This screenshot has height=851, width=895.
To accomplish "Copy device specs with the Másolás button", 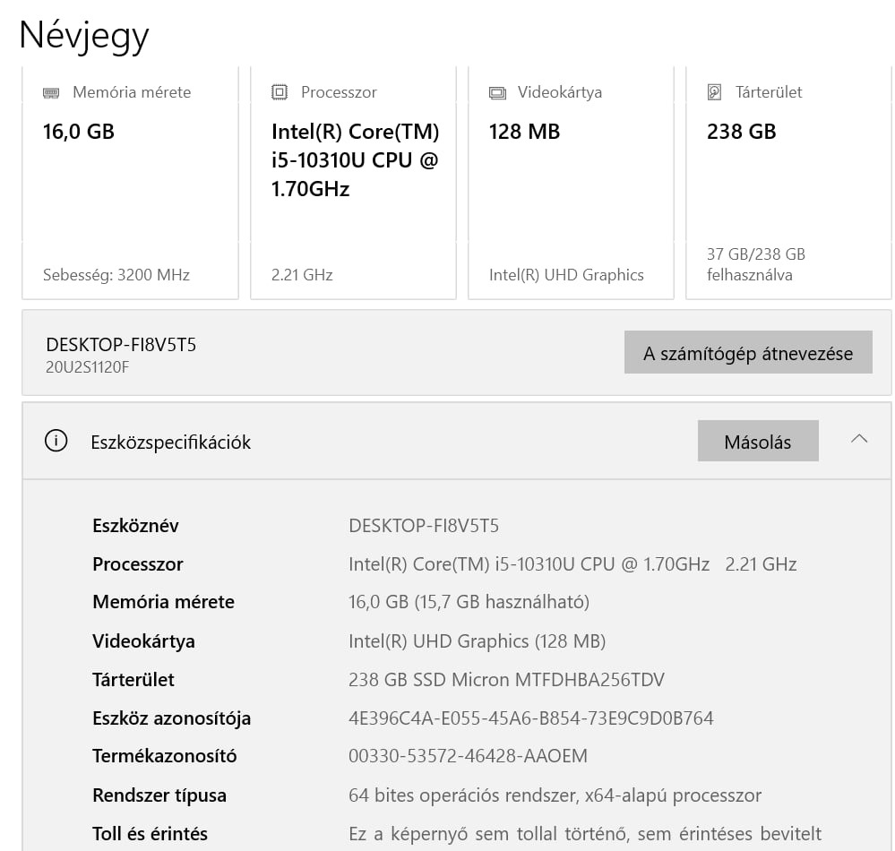I will [x=757, y=442].
